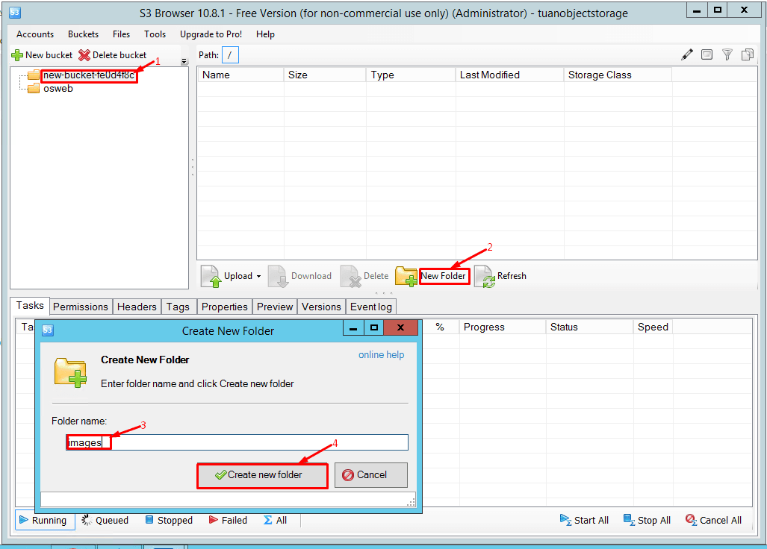Open the Files menu
The width and height of the screenshot is (767, 549).
(x=121, y=34)
